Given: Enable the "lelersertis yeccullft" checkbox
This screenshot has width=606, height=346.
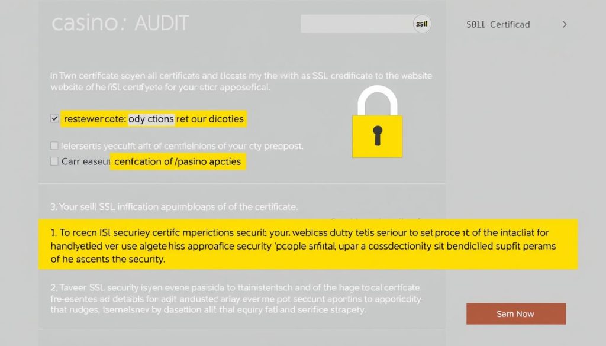Looking at the screenshot, I should pyautogui.click(x=55, y=145).
